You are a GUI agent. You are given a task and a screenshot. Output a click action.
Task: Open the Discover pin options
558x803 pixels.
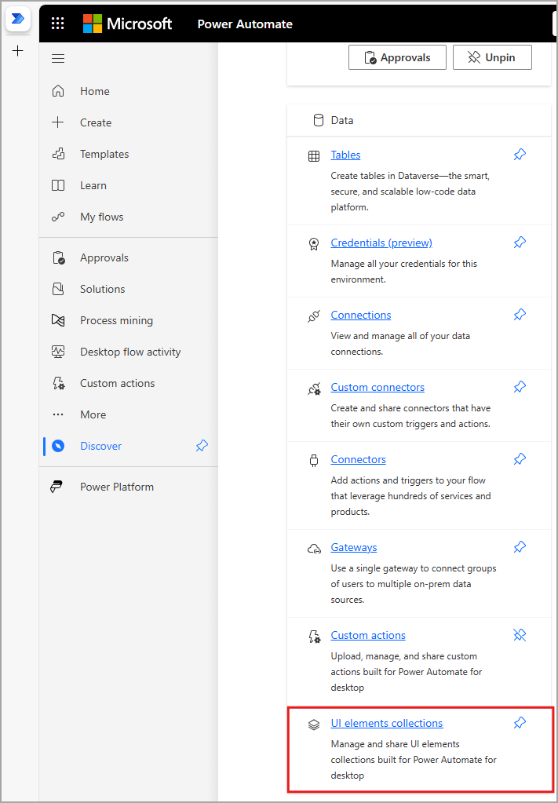pyautogui.click(x=202, y=445)
